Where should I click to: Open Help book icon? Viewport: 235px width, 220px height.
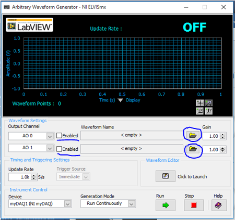tap(219, 205)
